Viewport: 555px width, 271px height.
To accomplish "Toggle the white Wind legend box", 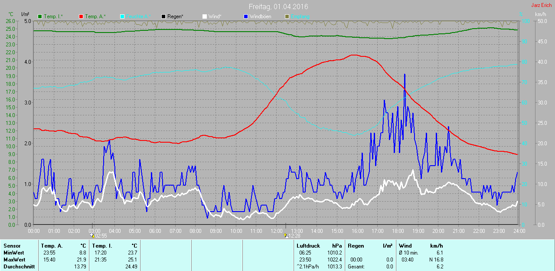I will 205,16.
